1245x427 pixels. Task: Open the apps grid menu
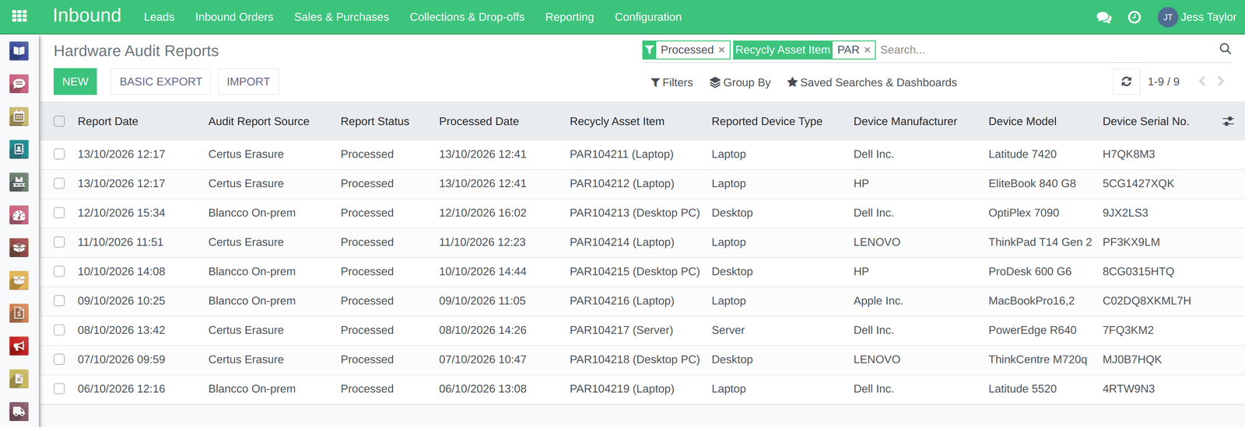[x=19, y=16]
